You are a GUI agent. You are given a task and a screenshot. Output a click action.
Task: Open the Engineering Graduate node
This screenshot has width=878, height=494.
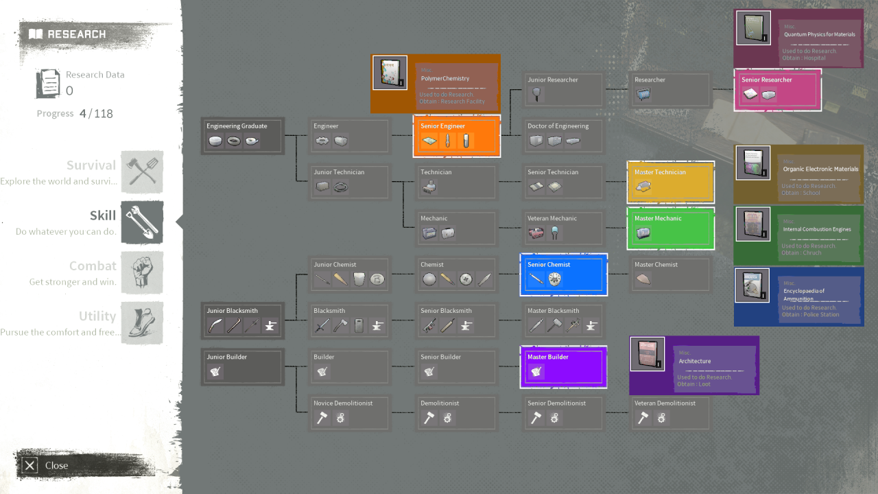pos(242,136)
